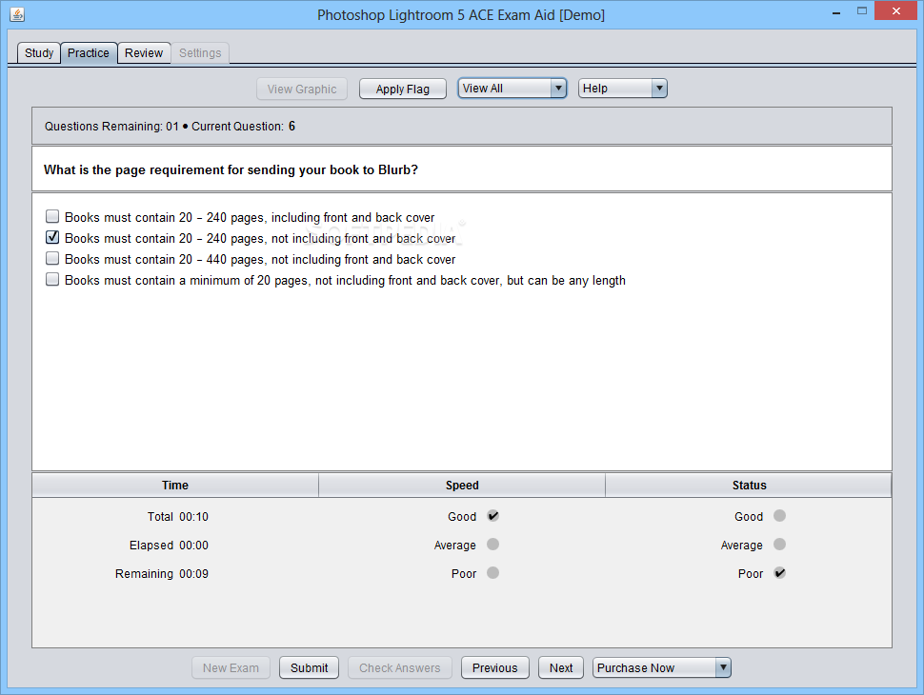
Task: Check '20 – 240 pages, including front and back cover'
Action: click(52, 217)
